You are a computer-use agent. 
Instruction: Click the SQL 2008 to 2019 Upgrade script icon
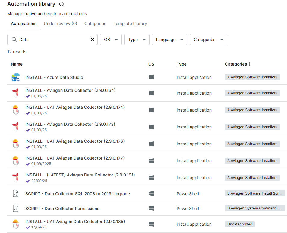point(15,193)
